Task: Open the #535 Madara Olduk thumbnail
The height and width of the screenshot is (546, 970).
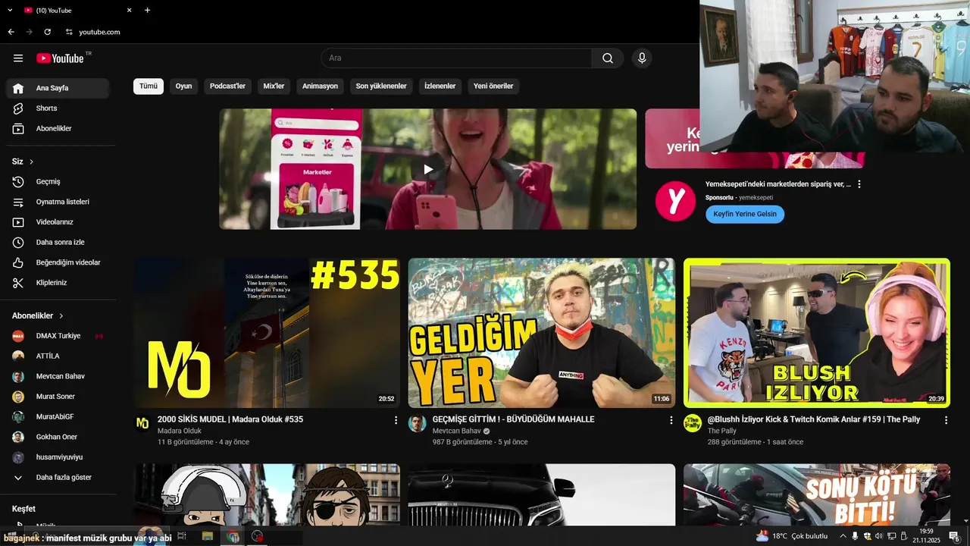Action: (x=267, y=333)
